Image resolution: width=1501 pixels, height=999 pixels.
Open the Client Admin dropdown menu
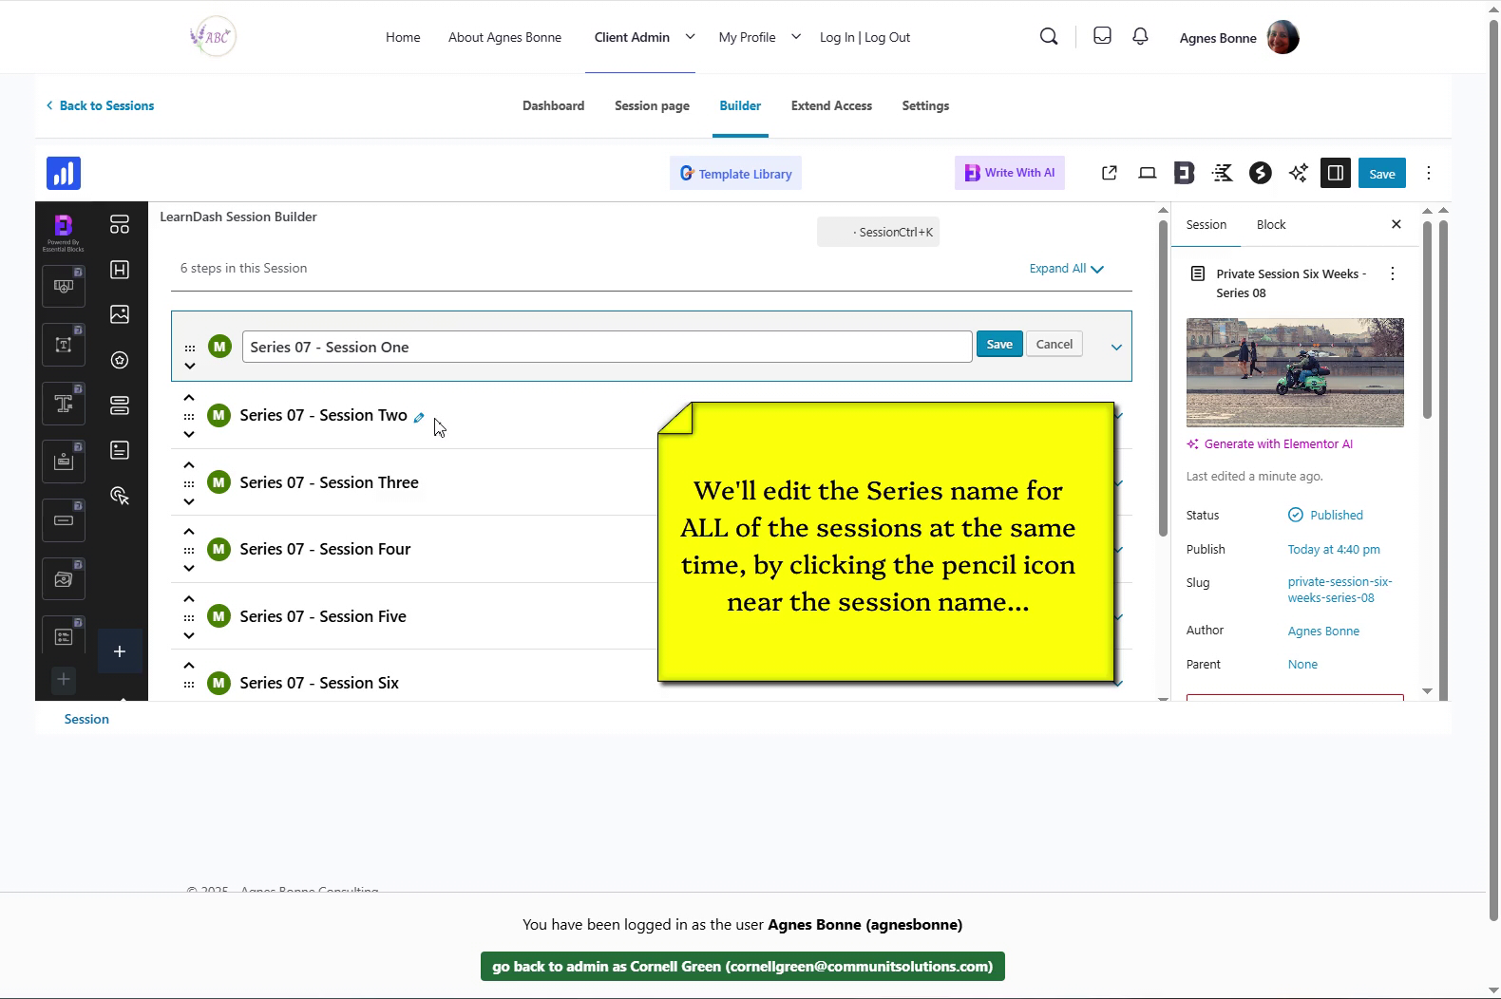(x=690, y=37)
